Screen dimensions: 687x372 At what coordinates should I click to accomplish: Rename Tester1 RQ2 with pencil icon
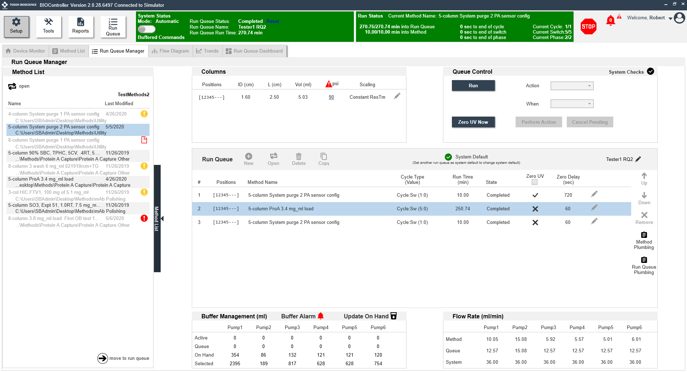pyautogui.click(x=638, y=159)
